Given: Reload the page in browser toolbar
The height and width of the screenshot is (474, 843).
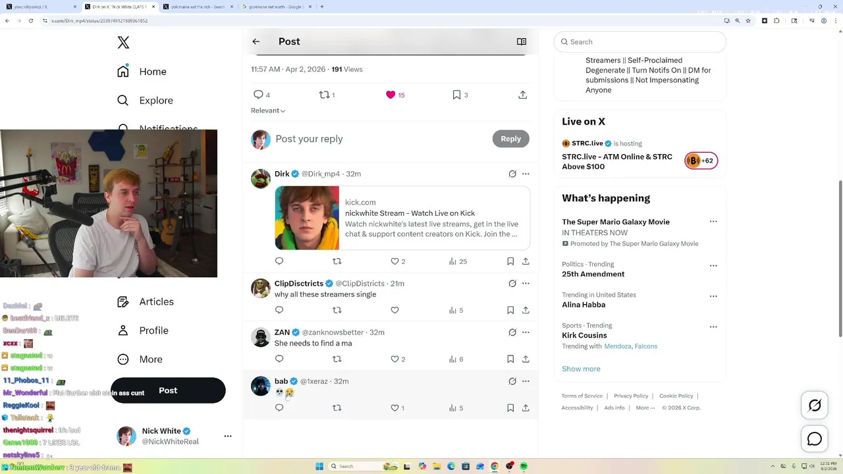Looking at the screenshot, I should [x=30, y=20].
